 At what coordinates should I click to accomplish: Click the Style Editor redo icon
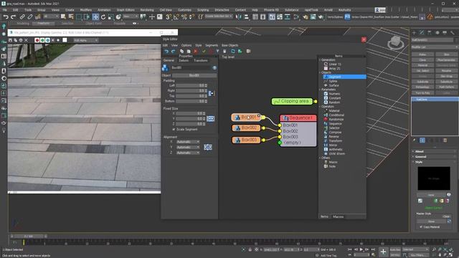(173, 51)
